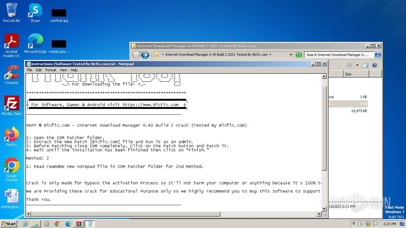Switch to WinRAR in the taskbar

pos(79,224)
